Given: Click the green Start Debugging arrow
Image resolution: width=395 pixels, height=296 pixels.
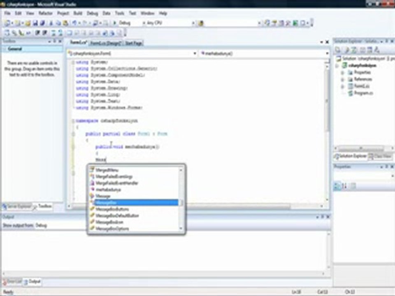Looking at the screenshot, I should click(x=114, y=23).
